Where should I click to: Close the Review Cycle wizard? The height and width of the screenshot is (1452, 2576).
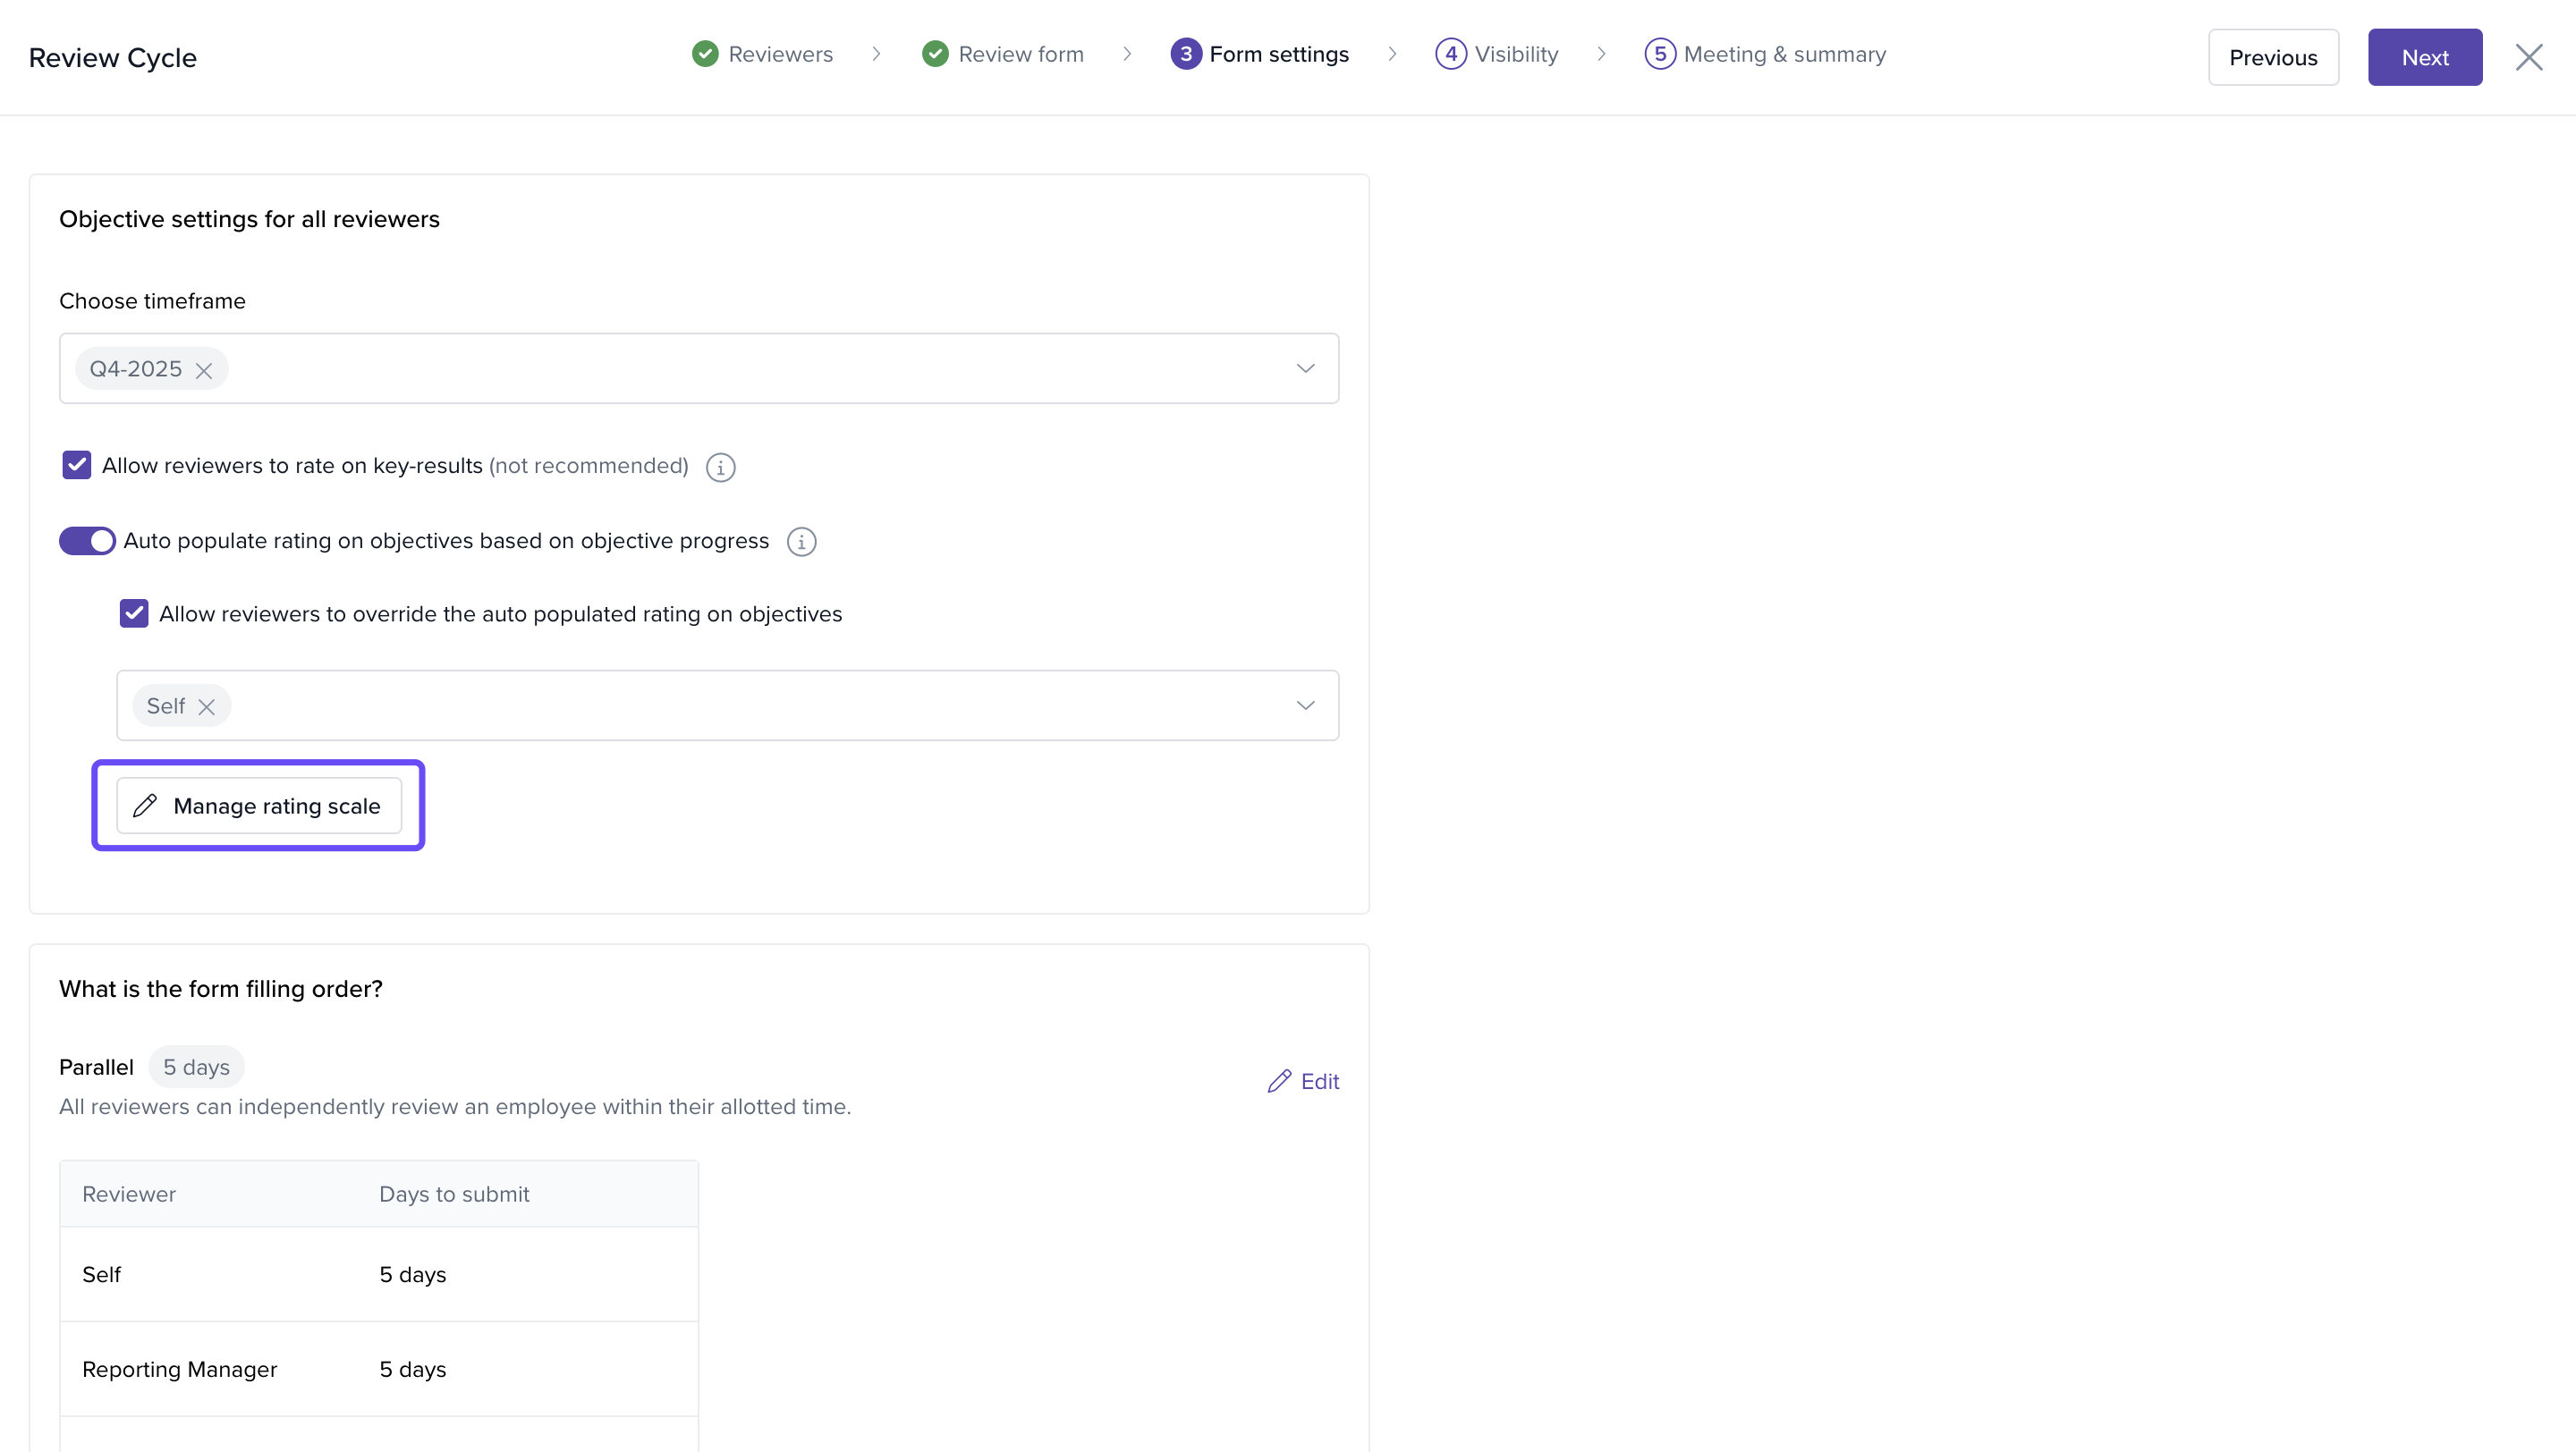point(2529,57)
